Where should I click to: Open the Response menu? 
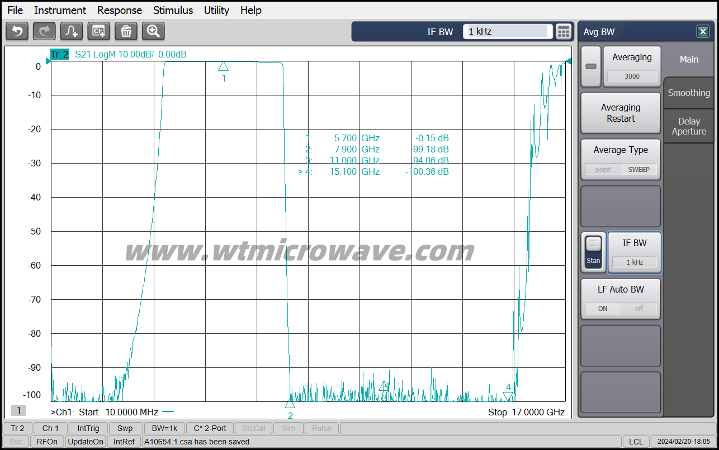[120, 10]
